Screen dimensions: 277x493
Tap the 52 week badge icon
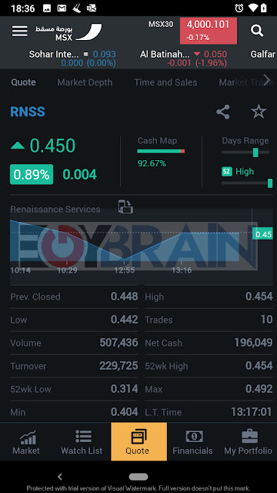pos(227,172)
